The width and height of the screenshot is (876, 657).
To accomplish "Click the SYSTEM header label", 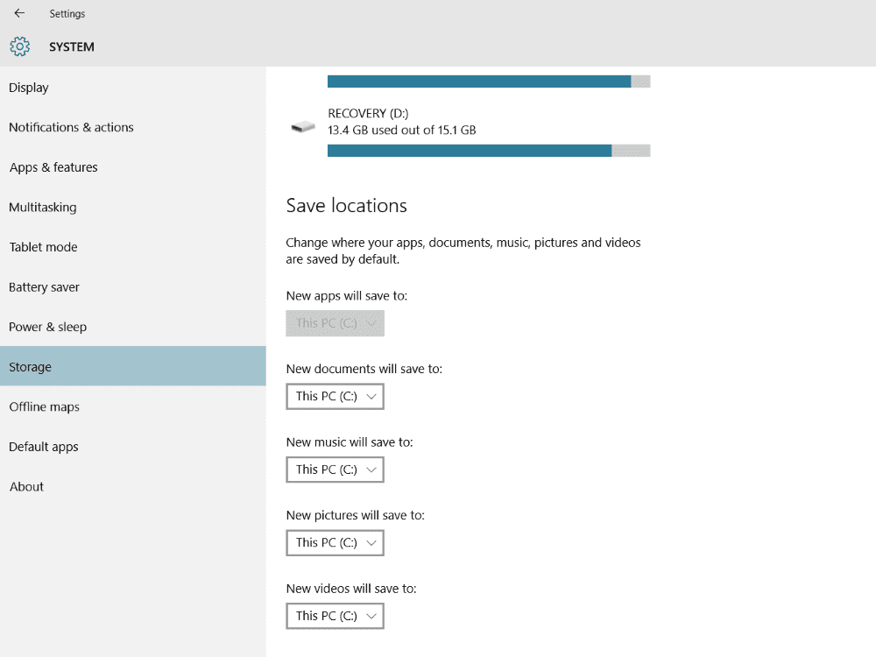I will click(72, 47).
